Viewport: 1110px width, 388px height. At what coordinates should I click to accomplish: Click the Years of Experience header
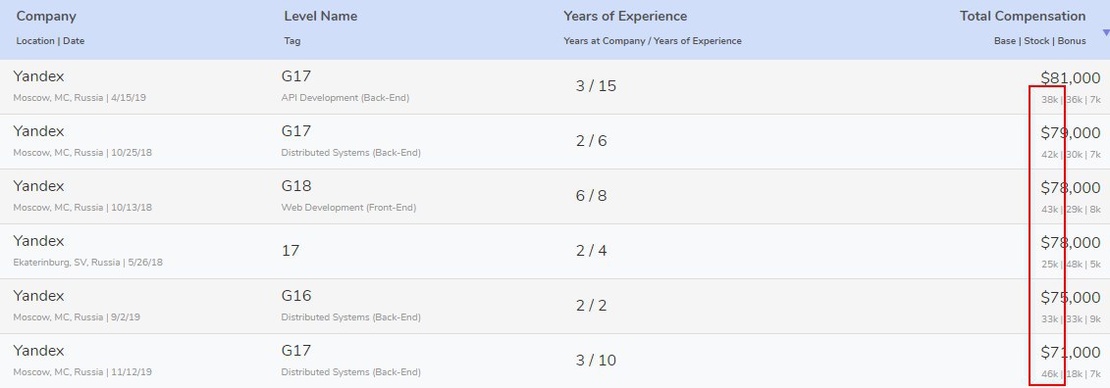[625, 17]
